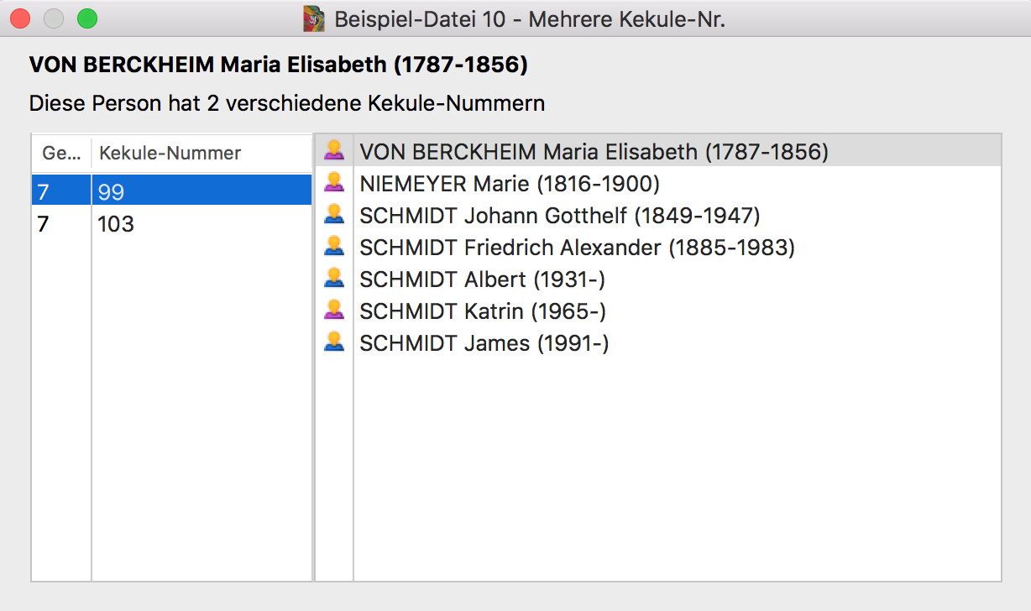Image resolution: width=1031 pixels, height=611 pixels.
Task: Close the window with the red button
Action: coord(20,18)
